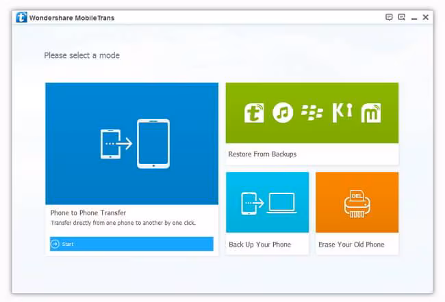The image size is (445, 302).
Task: Click the Wondershare MobileTrans logo icon
Action: [22, 17]
